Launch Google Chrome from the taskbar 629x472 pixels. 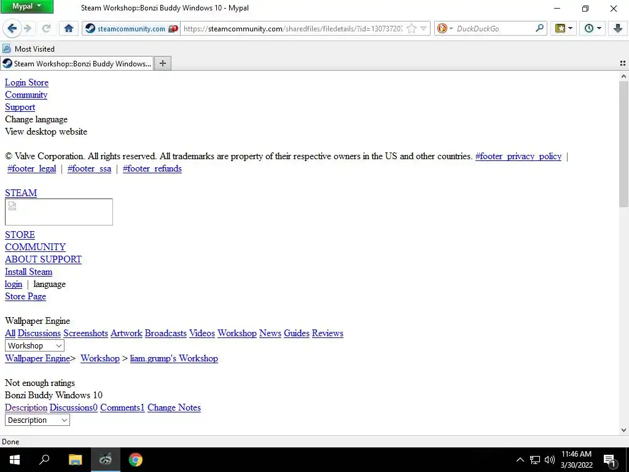pos(136,460)
